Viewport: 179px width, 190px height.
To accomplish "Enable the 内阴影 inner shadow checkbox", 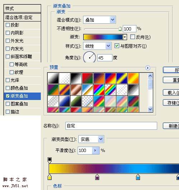I will pos(8,33).
